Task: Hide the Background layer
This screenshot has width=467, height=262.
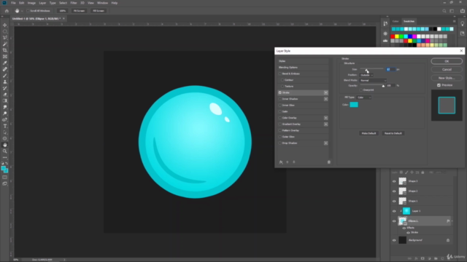Action: click(x=394, y=240)
